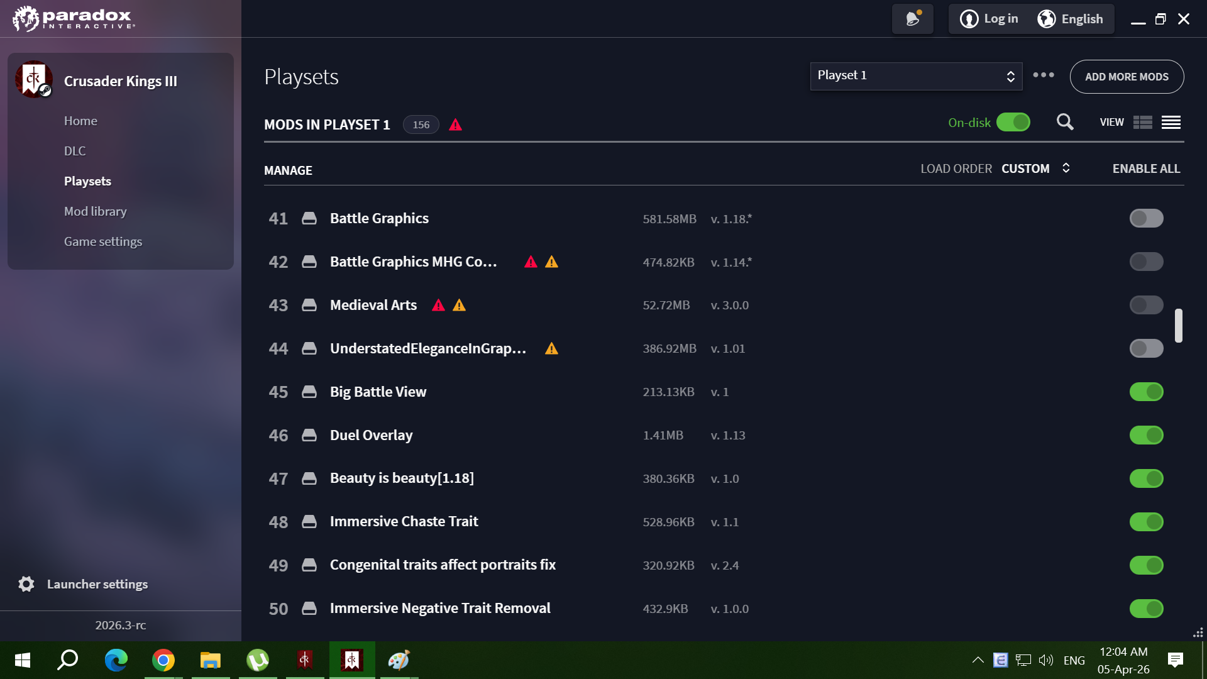Open File Explorer from the taskbar
This screenshot has width=1207, height=679.
(211, 660)
